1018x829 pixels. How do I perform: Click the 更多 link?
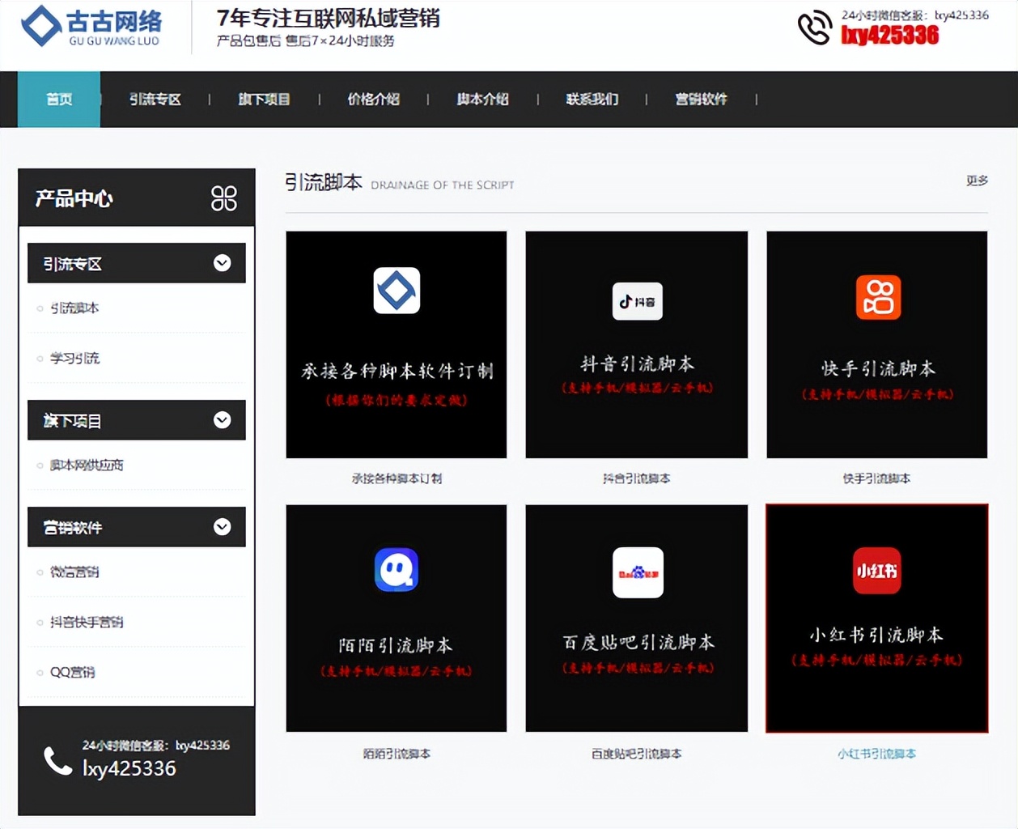(977, 181)
